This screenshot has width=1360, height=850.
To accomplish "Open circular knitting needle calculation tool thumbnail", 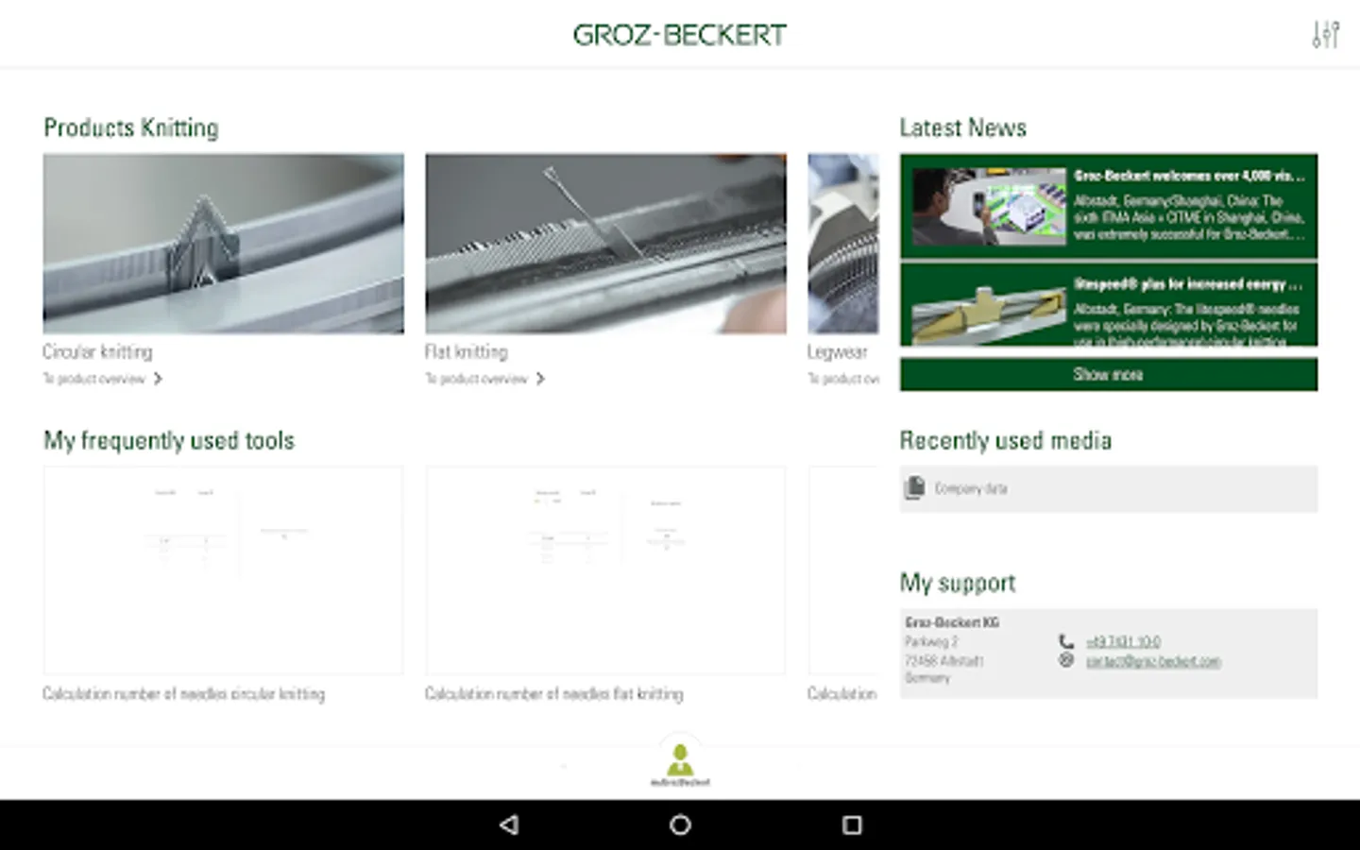I will [223, 569].
